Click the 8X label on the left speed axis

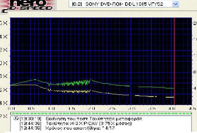point(4,76)
